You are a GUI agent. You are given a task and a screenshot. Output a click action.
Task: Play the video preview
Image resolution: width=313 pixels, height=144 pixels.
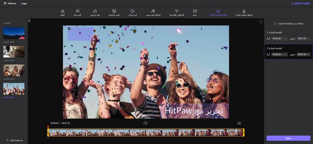(x=146, y=123)
